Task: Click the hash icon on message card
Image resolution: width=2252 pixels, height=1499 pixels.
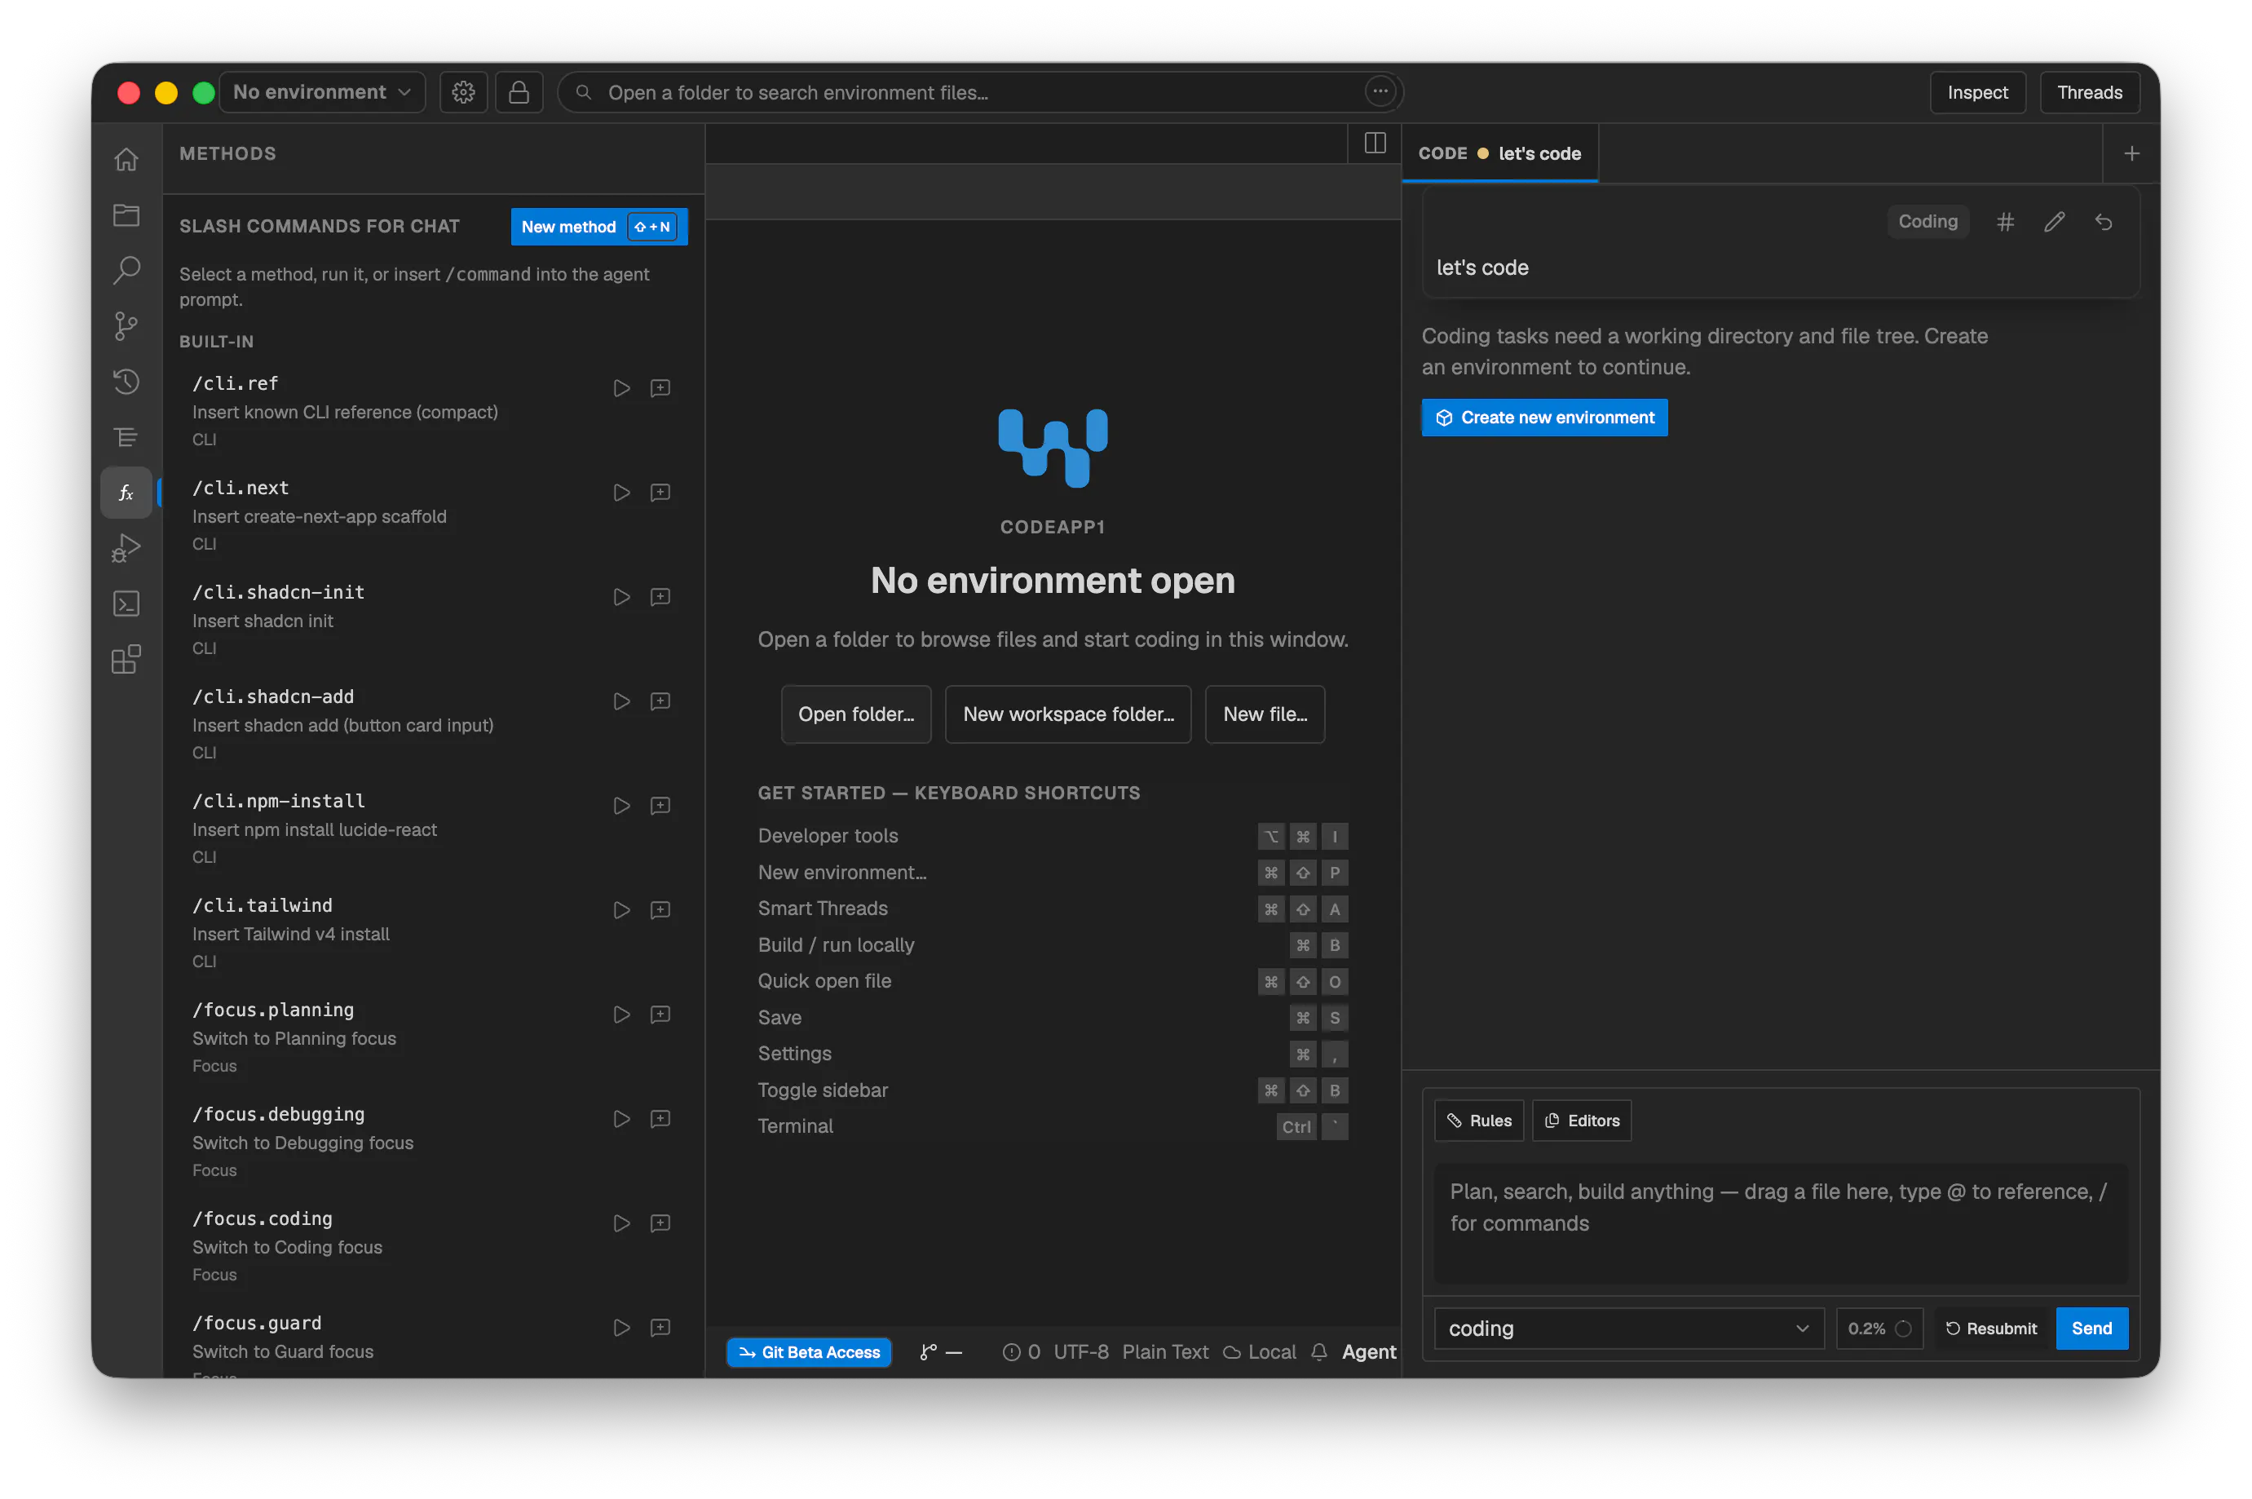Action: [x=2004, y=222]
